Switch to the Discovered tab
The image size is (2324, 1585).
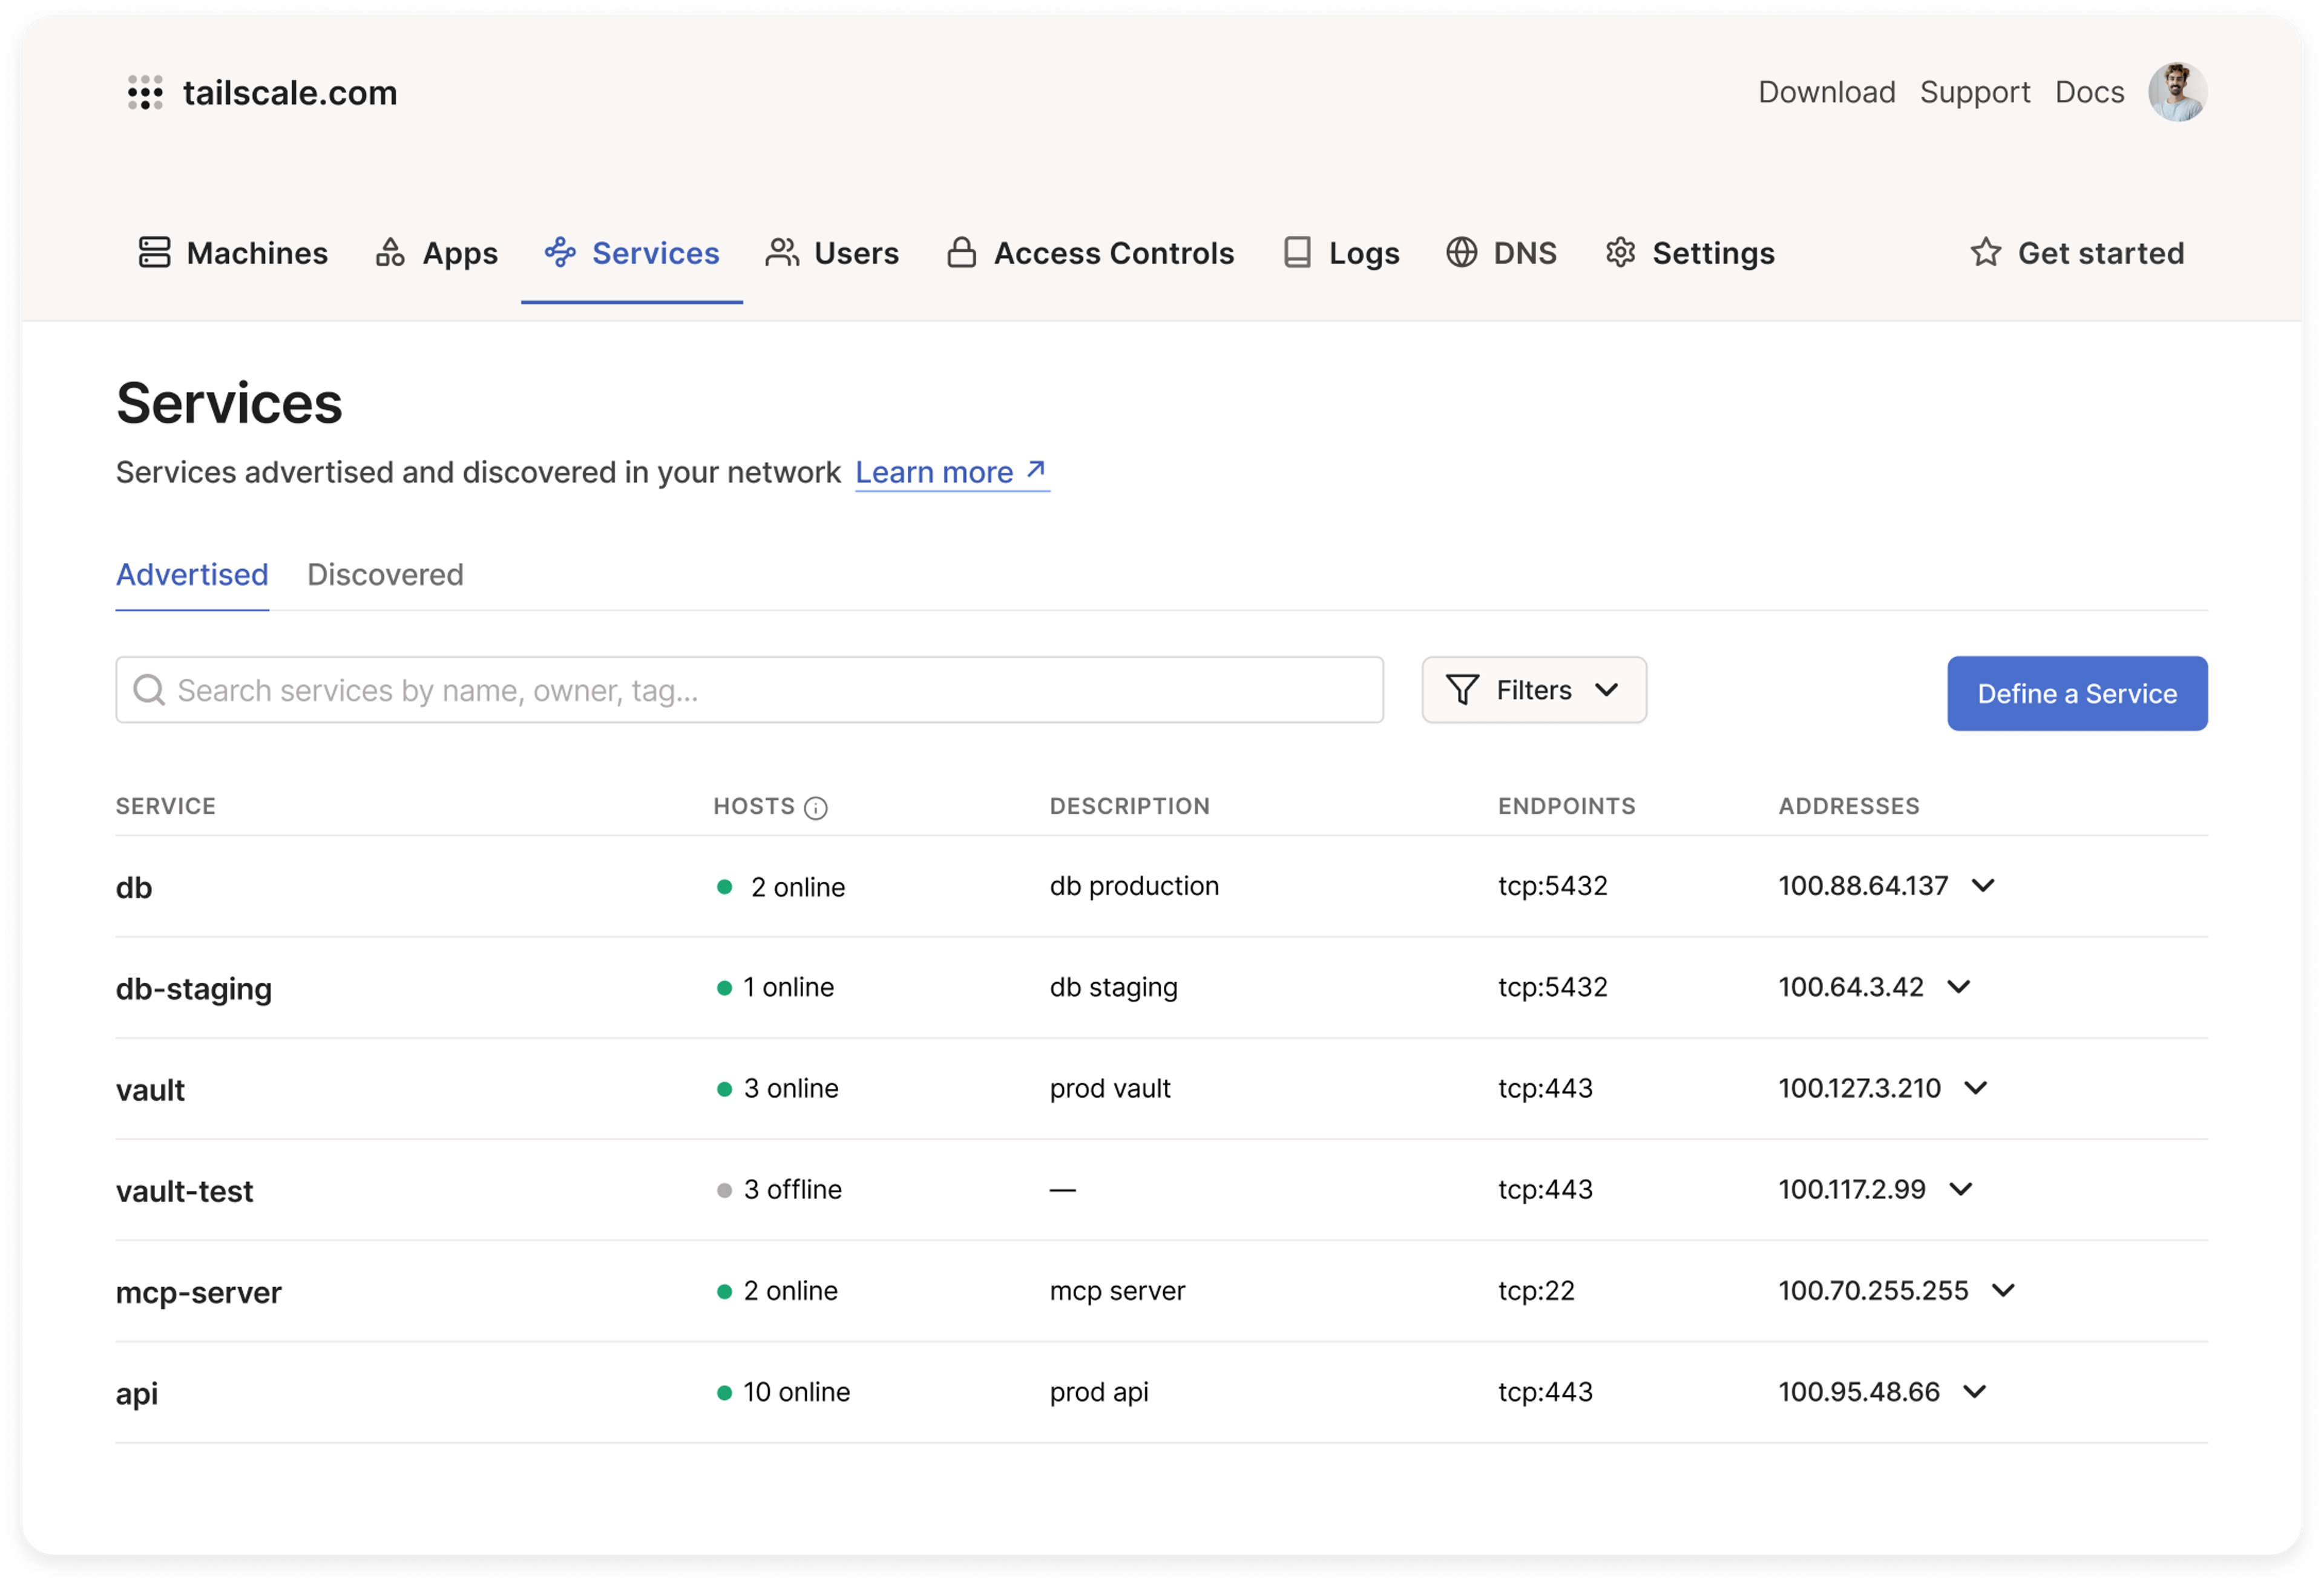(x=385, y=575)
